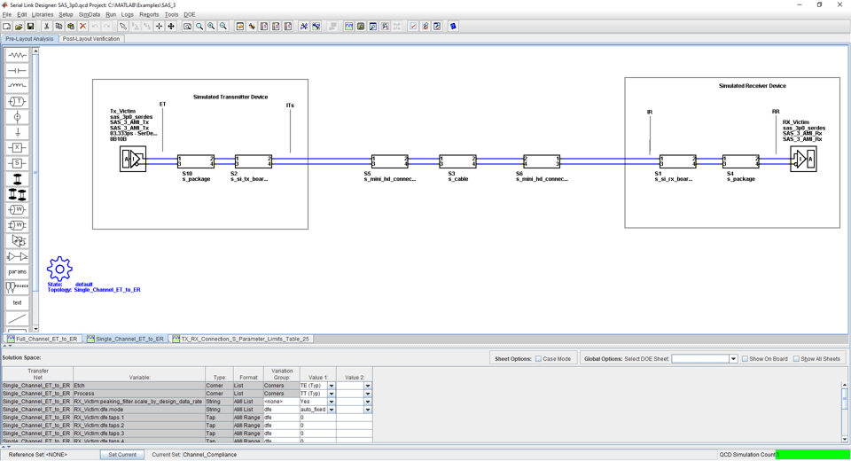851x461 pixels.
Task: Select the differential via pair element
Action: 18,194
